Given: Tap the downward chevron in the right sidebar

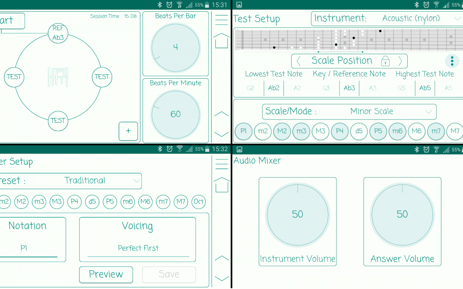Looking at the screenshot, I should pos(221,134).
